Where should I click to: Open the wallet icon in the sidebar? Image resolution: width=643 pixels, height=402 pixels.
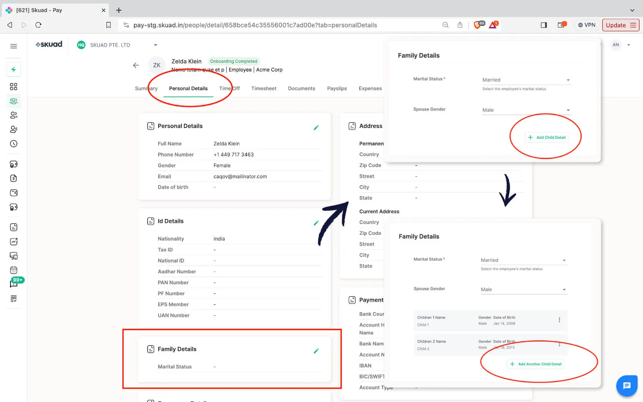[x=14, y=193]
